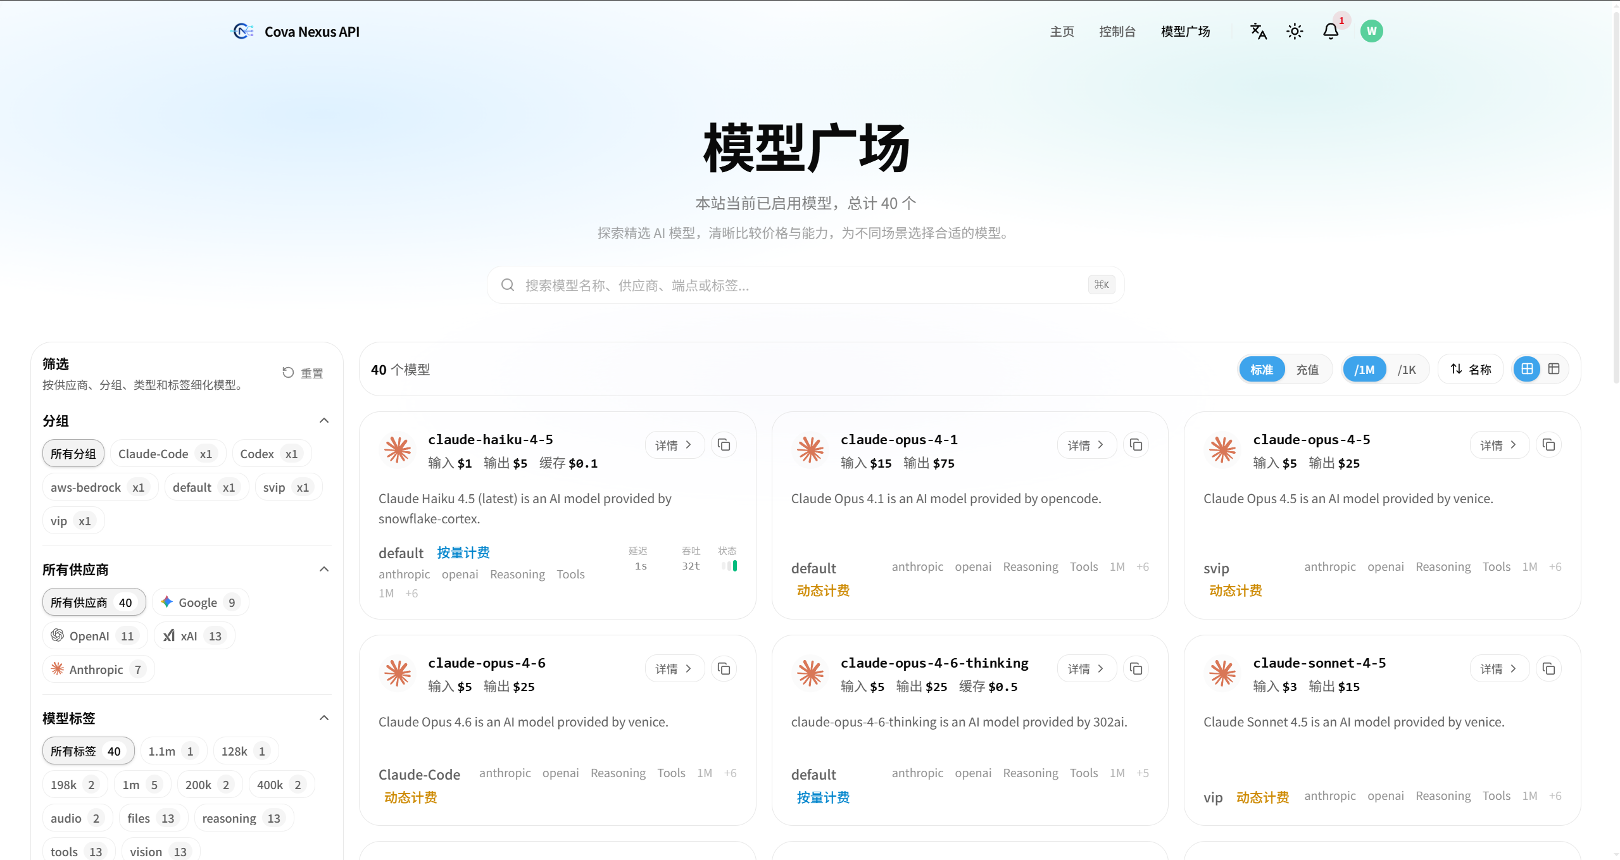Click the search magnifier icon in search bar
The image size is (1620, 860).
(507, 285)
